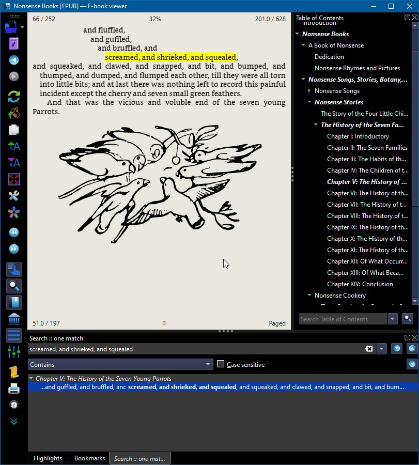Click the yellow scroll icon

(x=13, y=372)
